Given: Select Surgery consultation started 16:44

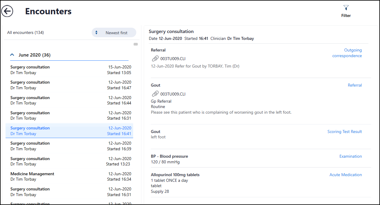Looking at the screenshot, I should click(x=71, y=100).
